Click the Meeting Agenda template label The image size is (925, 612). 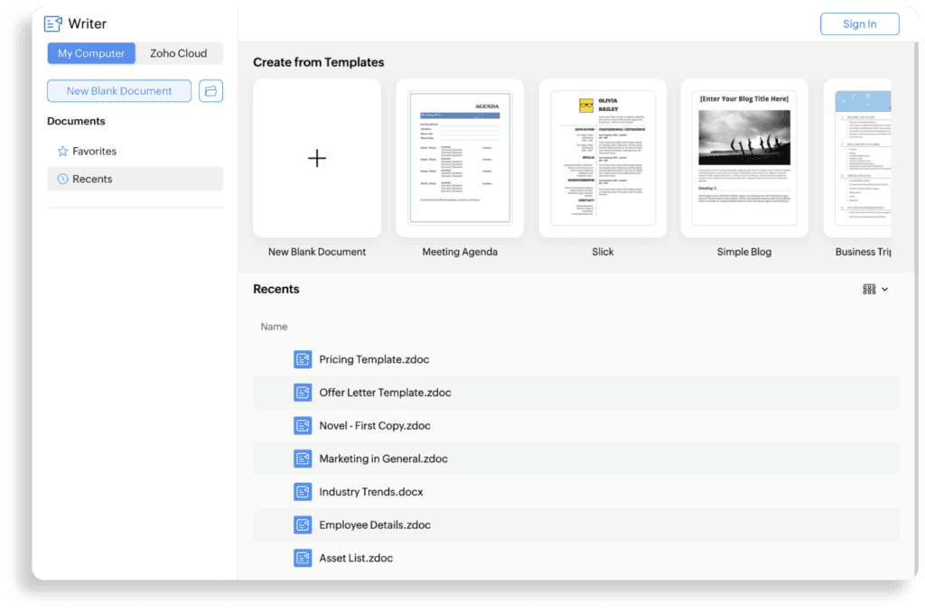coord(460,252)
